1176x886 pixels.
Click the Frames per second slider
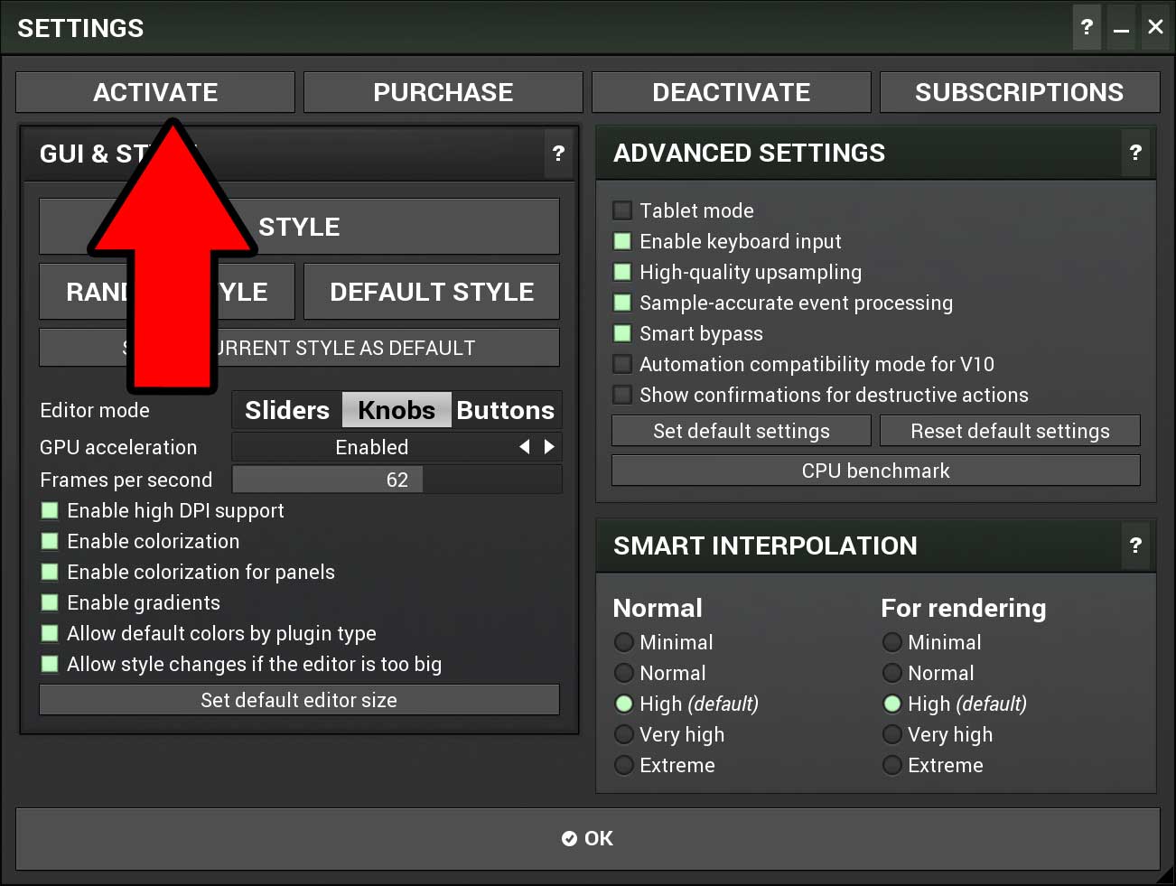tap(397, 480)
